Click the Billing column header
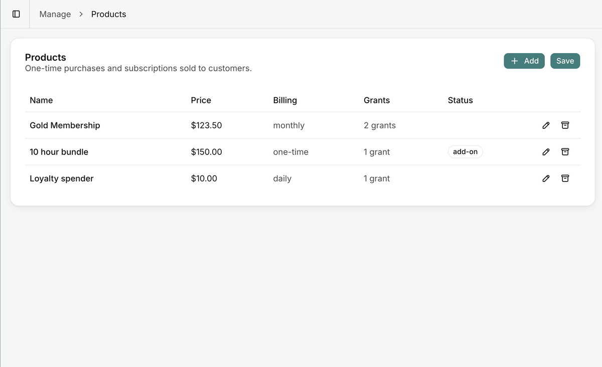This screenshot has height=367, width=602. pyautogui.click(x=285, y=100)
